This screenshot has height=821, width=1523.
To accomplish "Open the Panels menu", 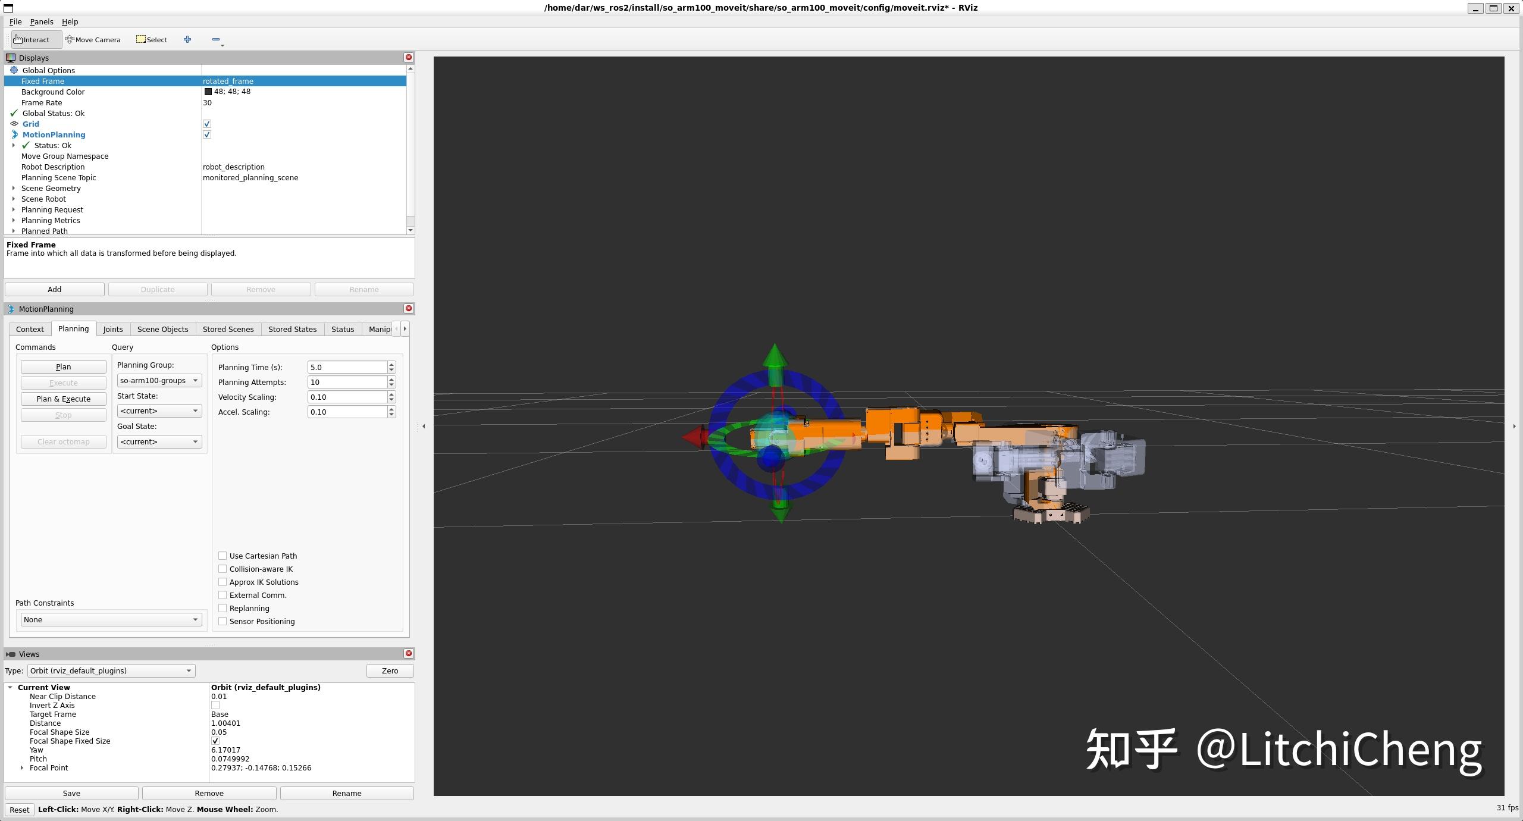I will pyautogui.click(x=42, y=21).
